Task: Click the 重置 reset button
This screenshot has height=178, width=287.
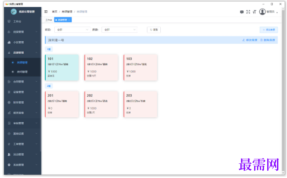Action: pyautogui.click(x=154, y=30)
